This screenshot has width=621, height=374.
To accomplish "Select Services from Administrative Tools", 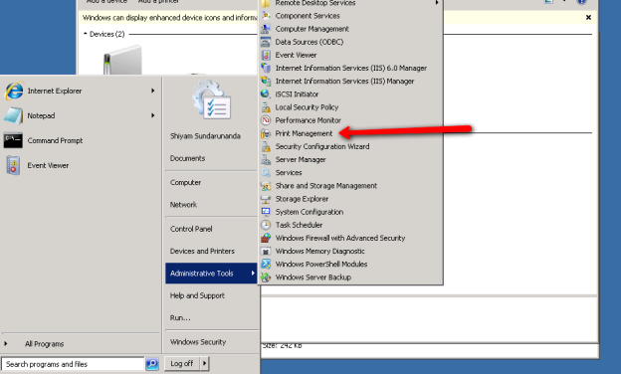I will coord(289,172).
